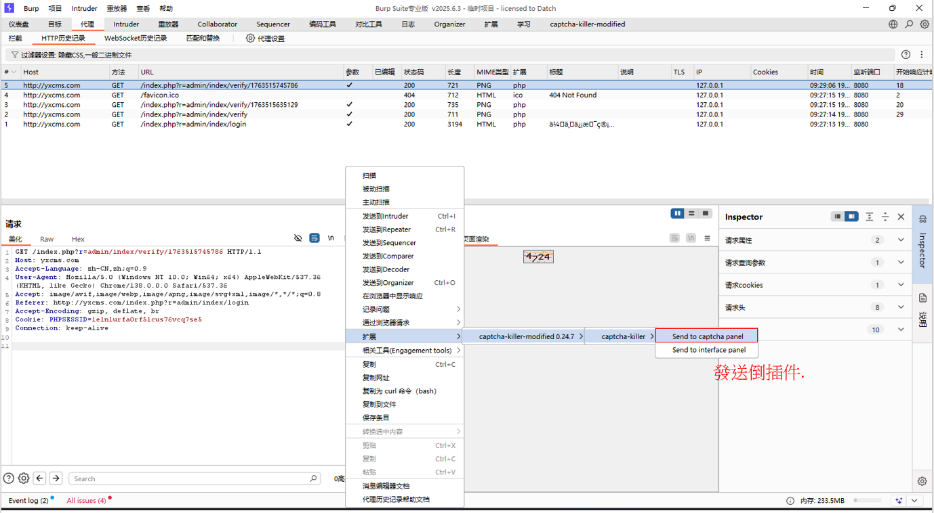The image size is (934, 513).
Task: Open request search settings gear
Action: (24, 478)
